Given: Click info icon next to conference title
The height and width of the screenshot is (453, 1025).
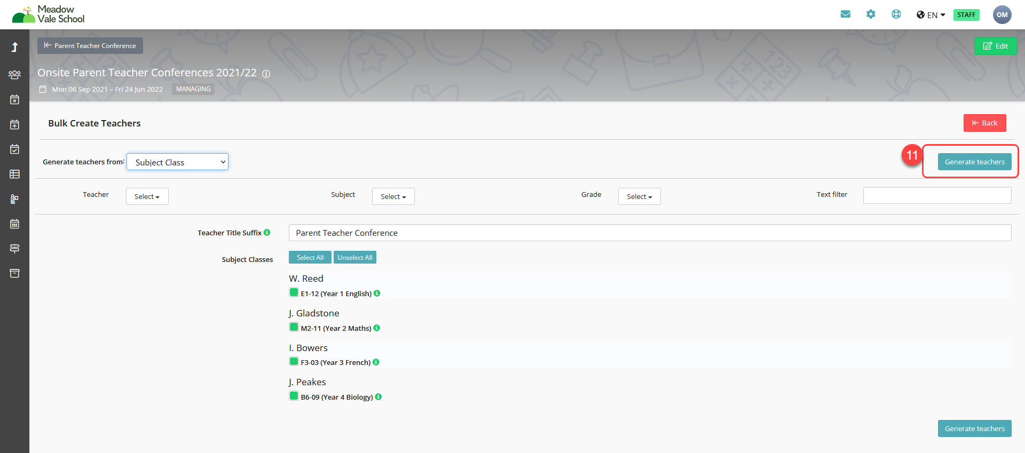Looking at the screenshot, I should [x=266, y=74].
